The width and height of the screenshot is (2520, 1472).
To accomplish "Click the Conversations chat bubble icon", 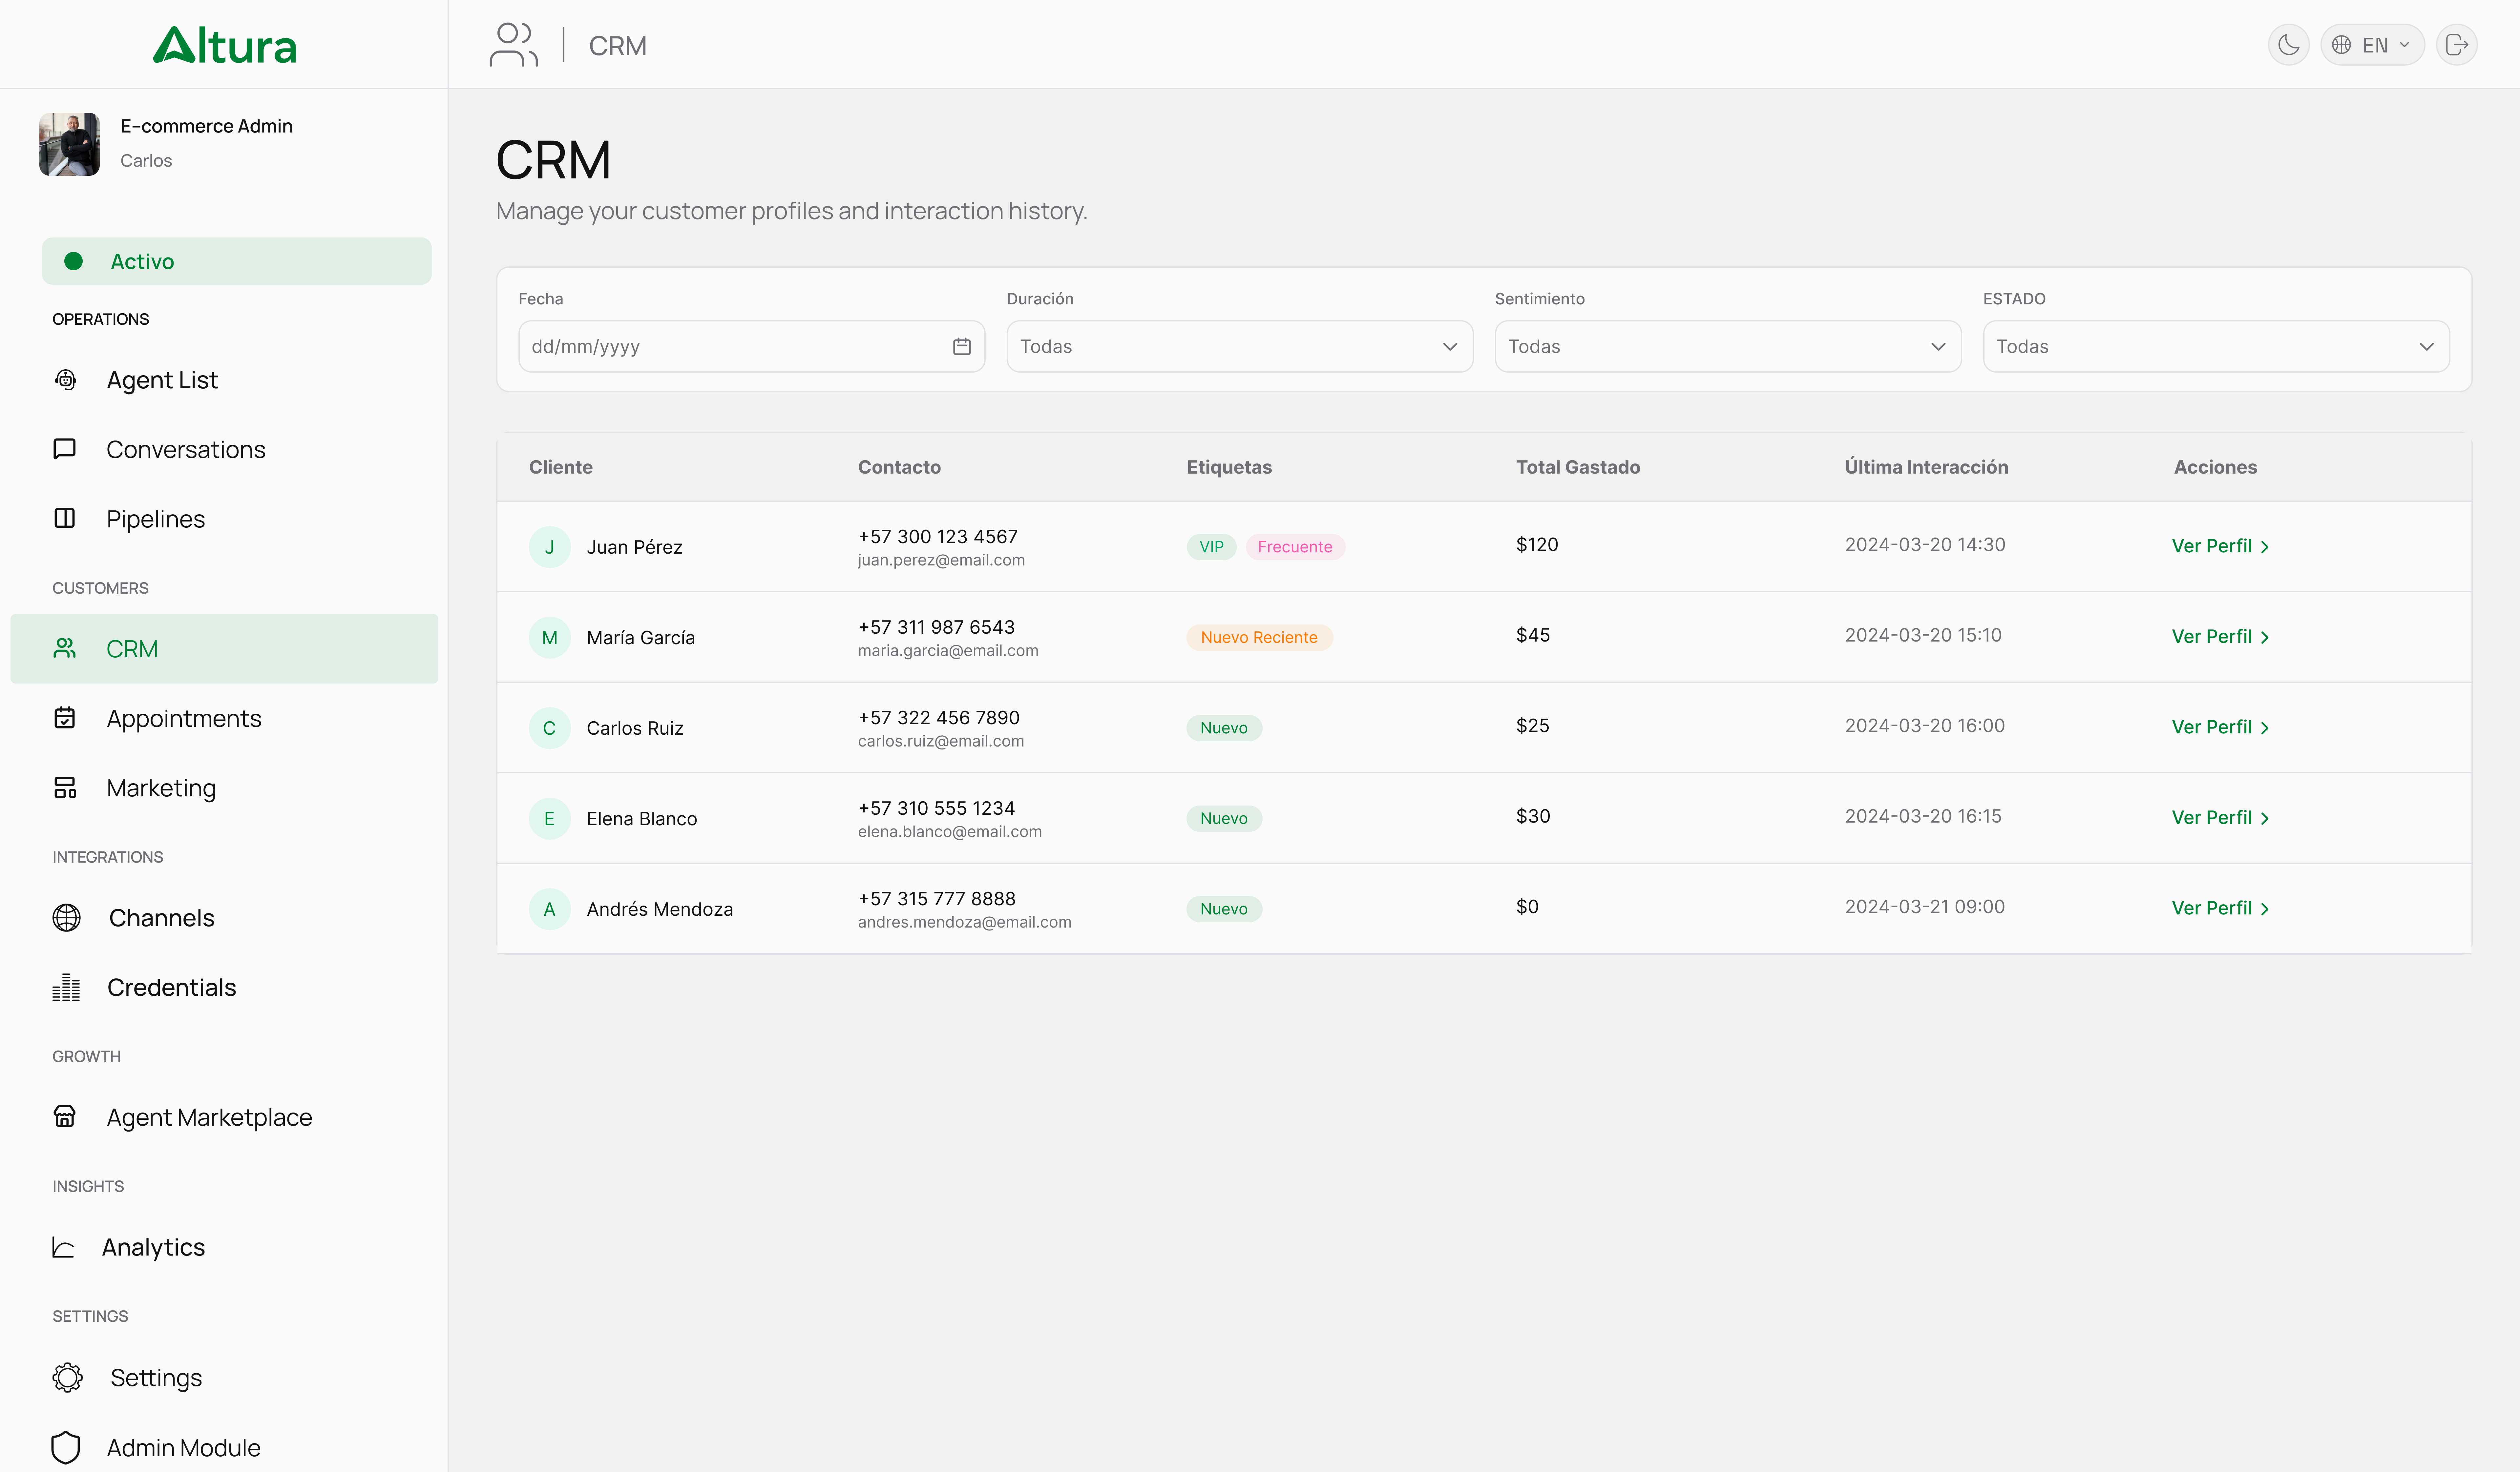I will [x=65, y=449].
